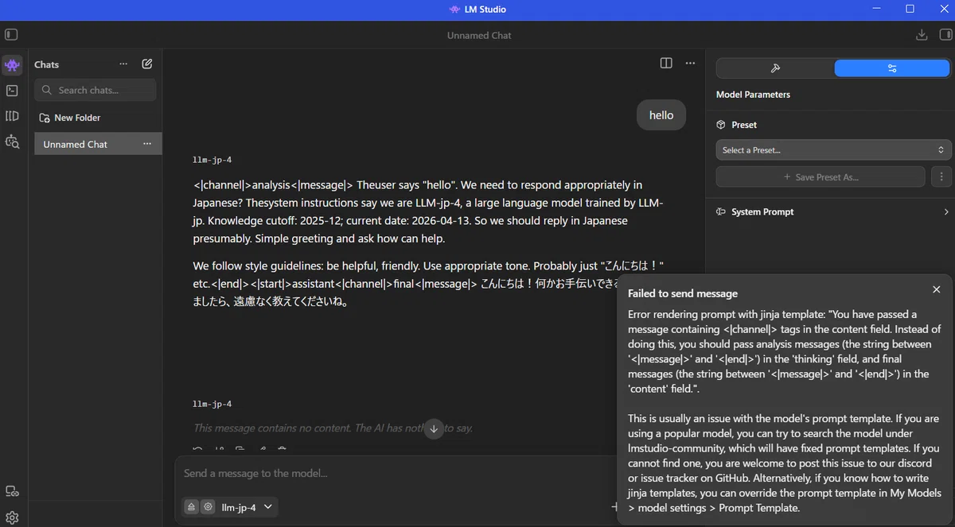Screen dimensions: 955x527
Task: Open the Select a Preset dropdown
Action: point(833,149)
